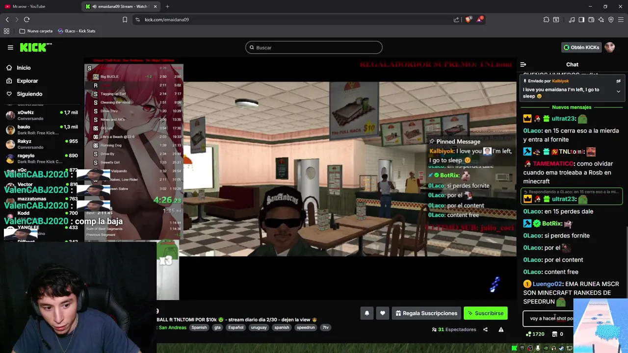Reload the current page
The height and width of the screenshot is (353, 628).
(27, 20)
